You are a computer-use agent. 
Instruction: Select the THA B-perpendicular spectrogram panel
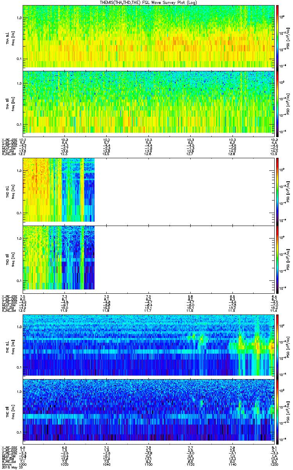149,36
